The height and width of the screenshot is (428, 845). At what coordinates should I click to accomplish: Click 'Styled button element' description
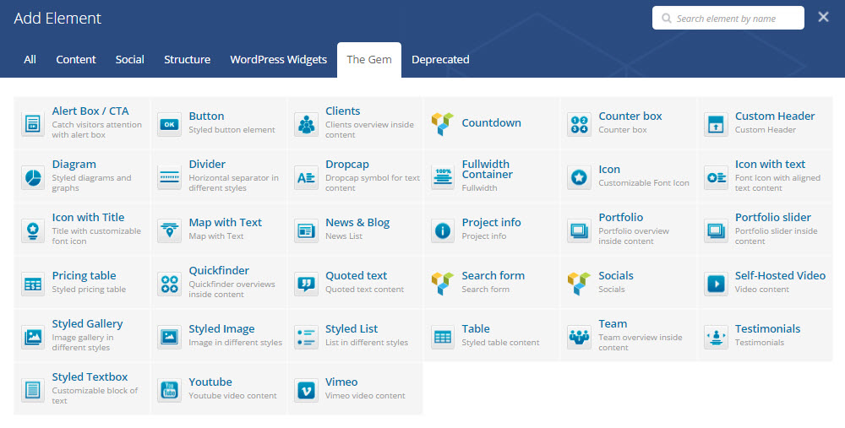(x=232, y=130)
